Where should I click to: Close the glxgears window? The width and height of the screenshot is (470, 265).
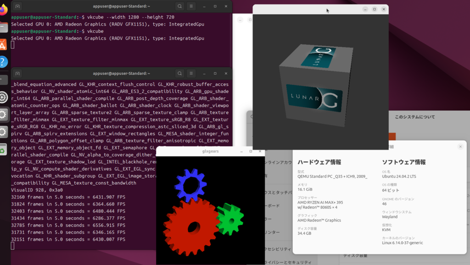[x=259, y=151]
